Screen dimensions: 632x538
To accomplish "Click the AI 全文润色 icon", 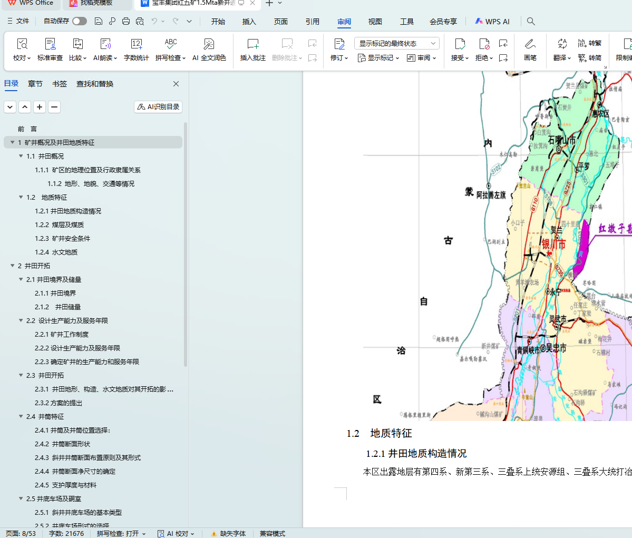I will (209, 44).
